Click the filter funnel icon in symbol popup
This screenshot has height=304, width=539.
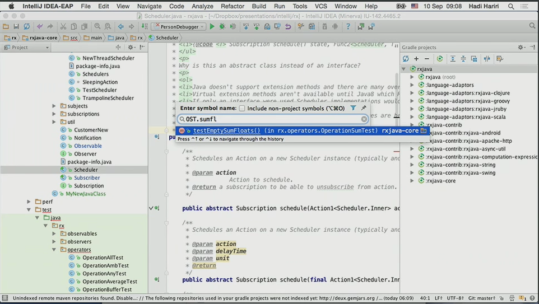[353, 108]
